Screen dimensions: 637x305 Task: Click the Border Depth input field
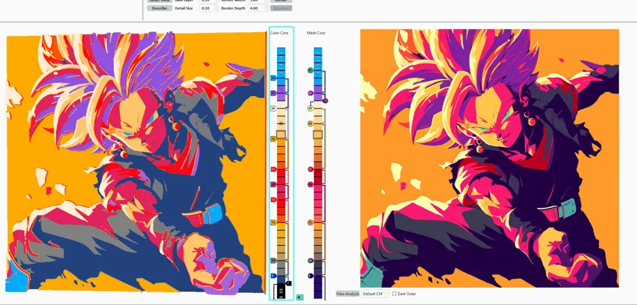(257, 8)
